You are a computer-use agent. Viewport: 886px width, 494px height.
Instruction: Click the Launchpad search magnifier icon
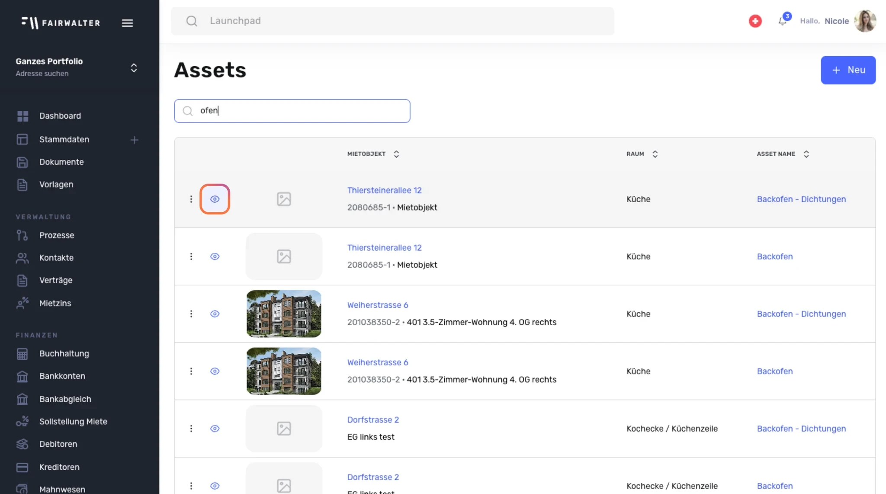coord(192,21)
